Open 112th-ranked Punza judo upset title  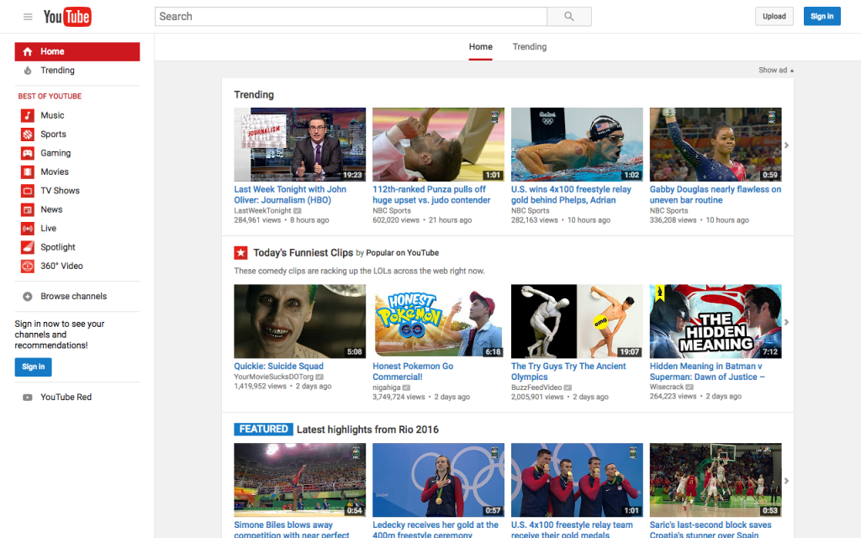coord(431,195)
